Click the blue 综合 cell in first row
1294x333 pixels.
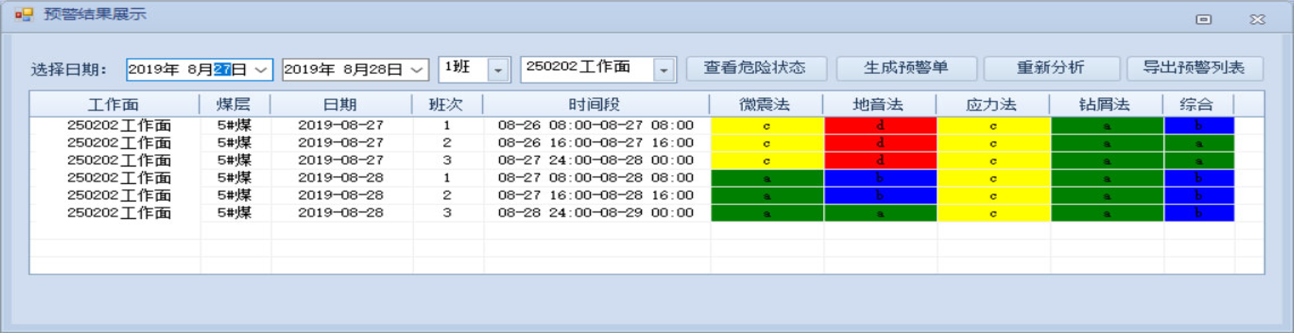click(1199, 126)
